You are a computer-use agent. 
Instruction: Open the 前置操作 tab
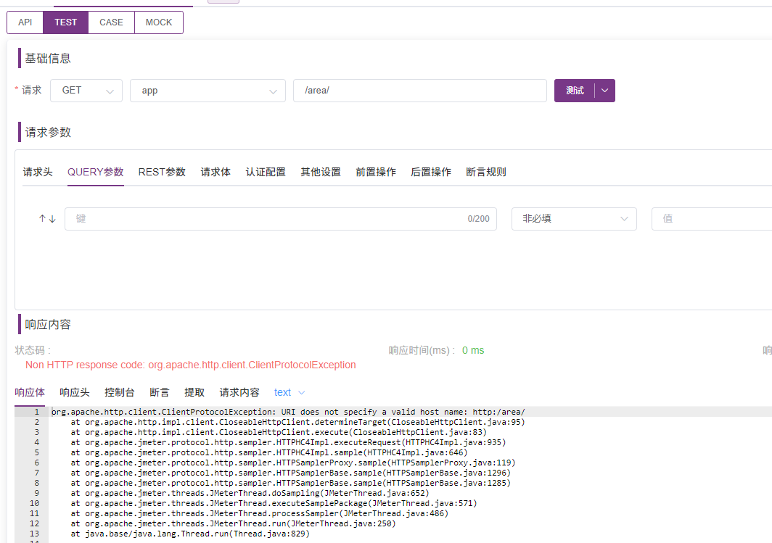click(376, 172)
